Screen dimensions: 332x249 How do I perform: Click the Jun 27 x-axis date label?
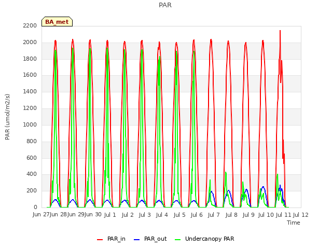pyautogui.click(x=41, y=215)
